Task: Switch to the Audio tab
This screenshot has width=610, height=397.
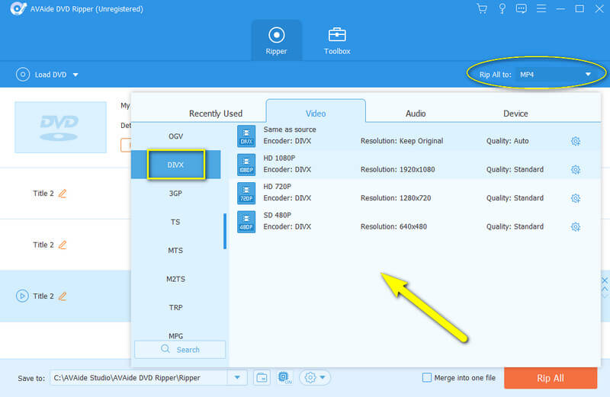Action: (x=416, y=114)
